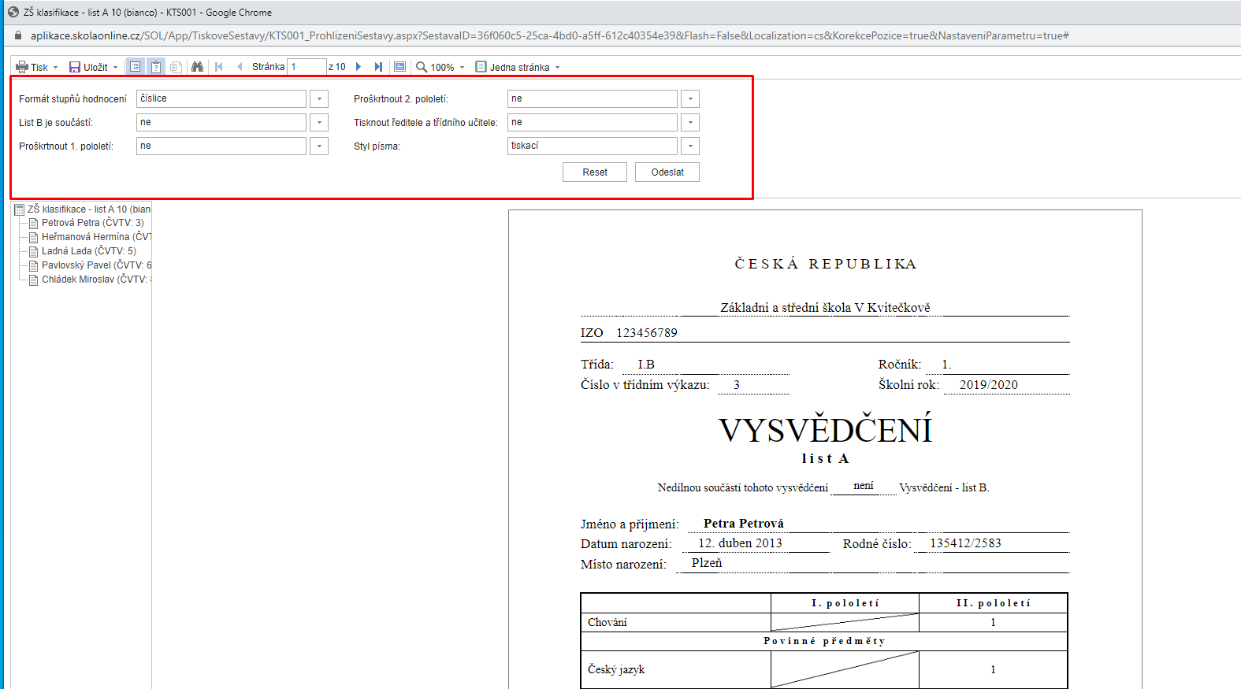
Task: Select Ladná Lada in document tree
Action: pyautogui.click(x=88, y=251)
